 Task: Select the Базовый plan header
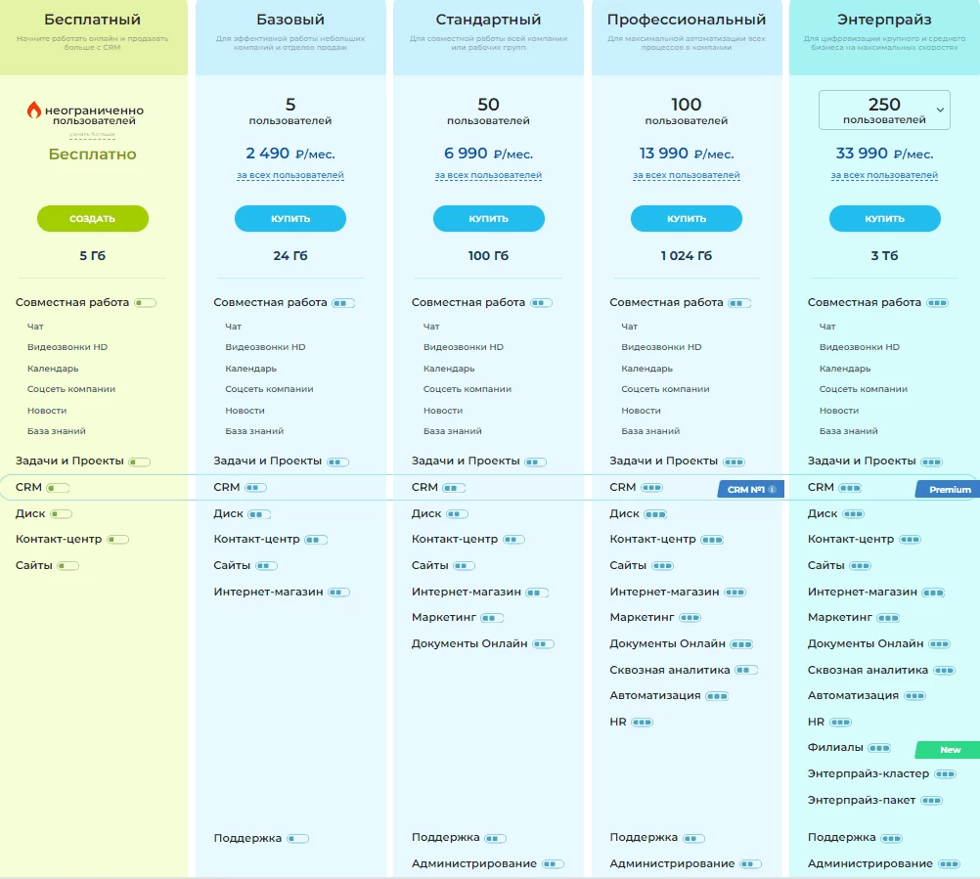[290, 20]
